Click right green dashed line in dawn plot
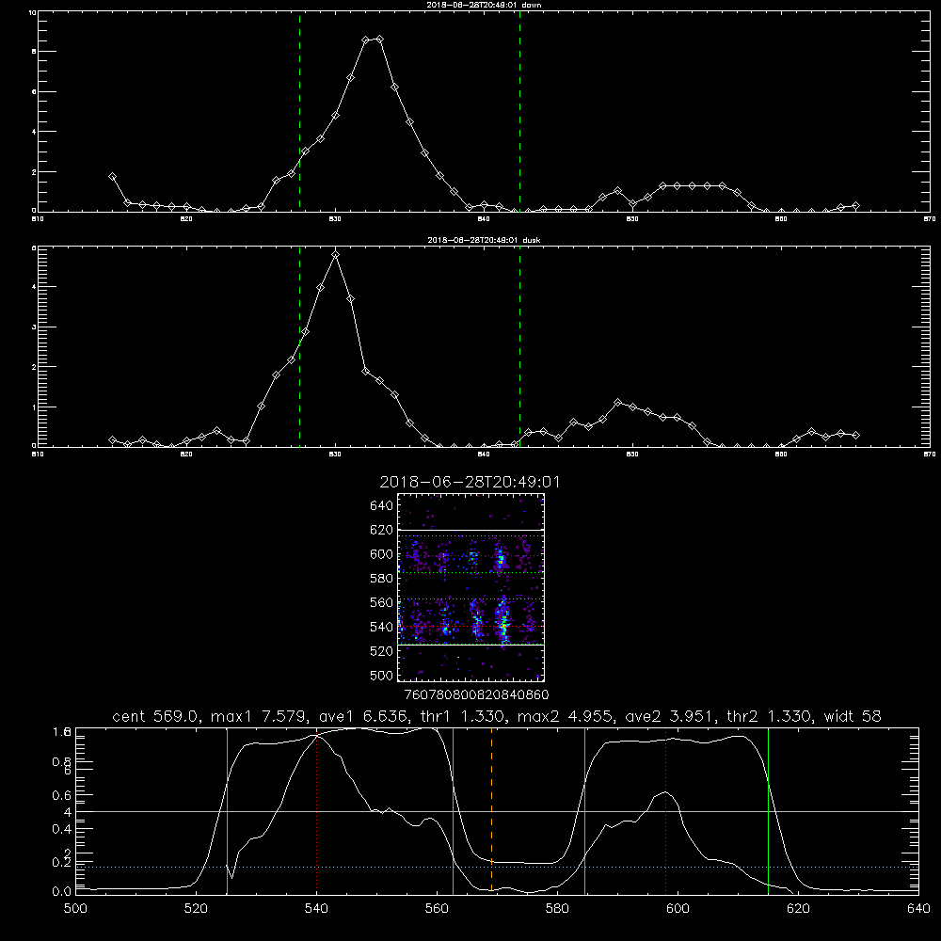Screen dimensions: 941x941 [x=519, y=111]
